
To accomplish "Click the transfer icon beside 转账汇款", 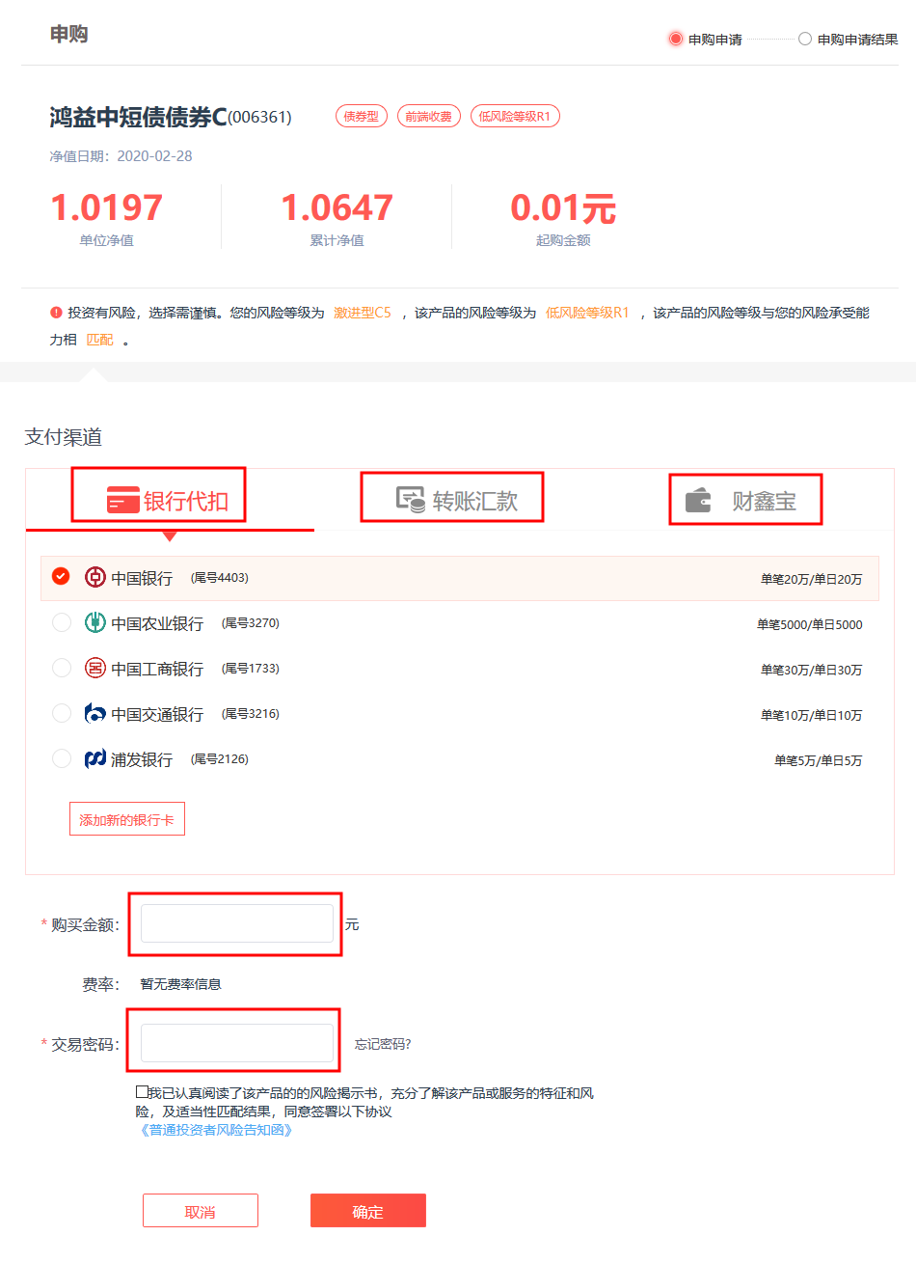I will coord(411,499).
